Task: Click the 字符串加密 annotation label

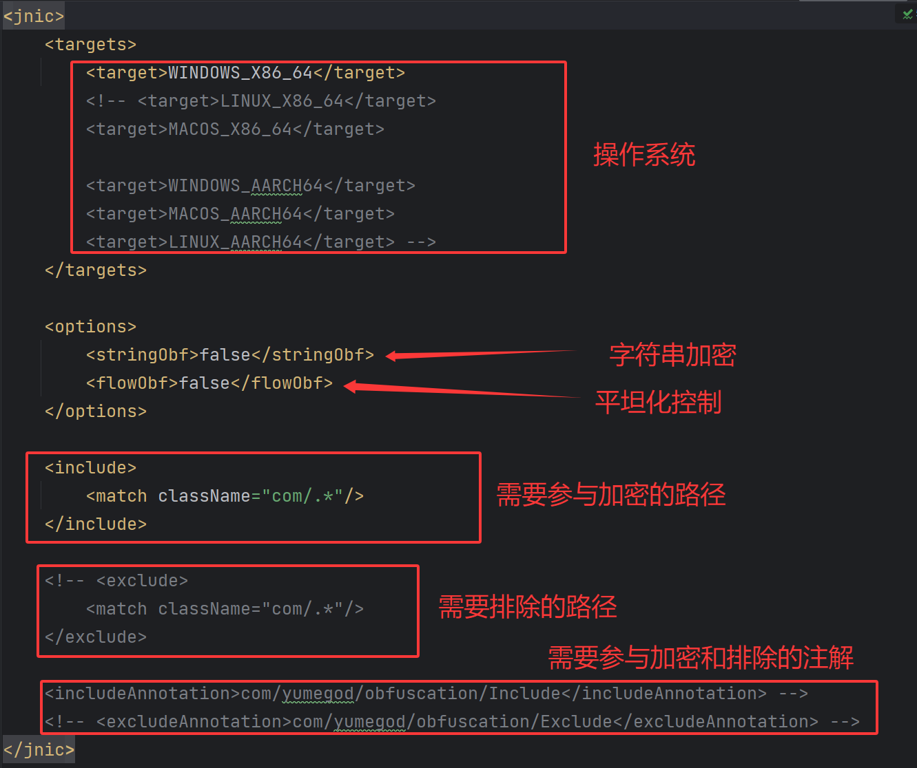Action: point(672,354)
